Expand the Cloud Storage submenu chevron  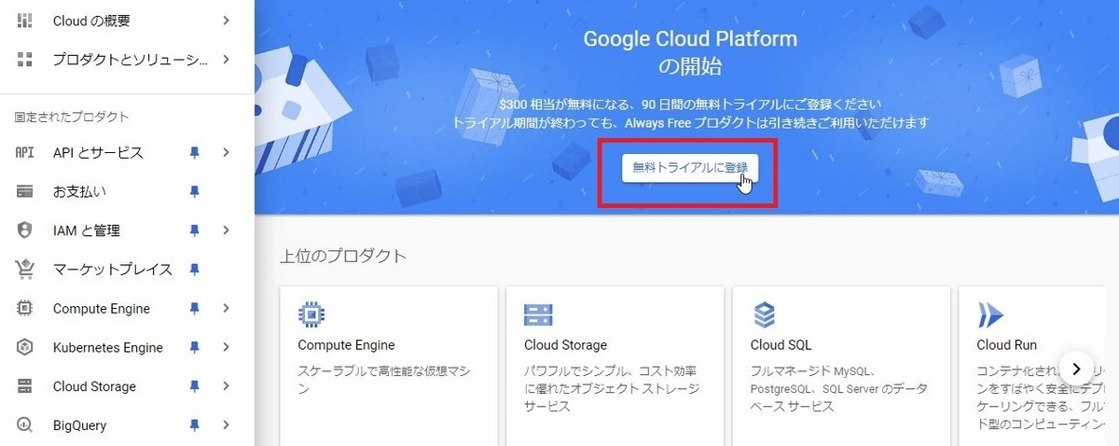227,386
